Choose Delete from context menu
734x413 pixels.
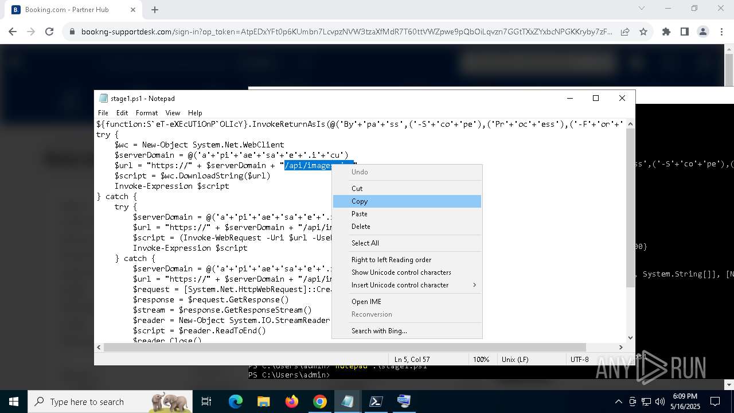click(407, 227)
